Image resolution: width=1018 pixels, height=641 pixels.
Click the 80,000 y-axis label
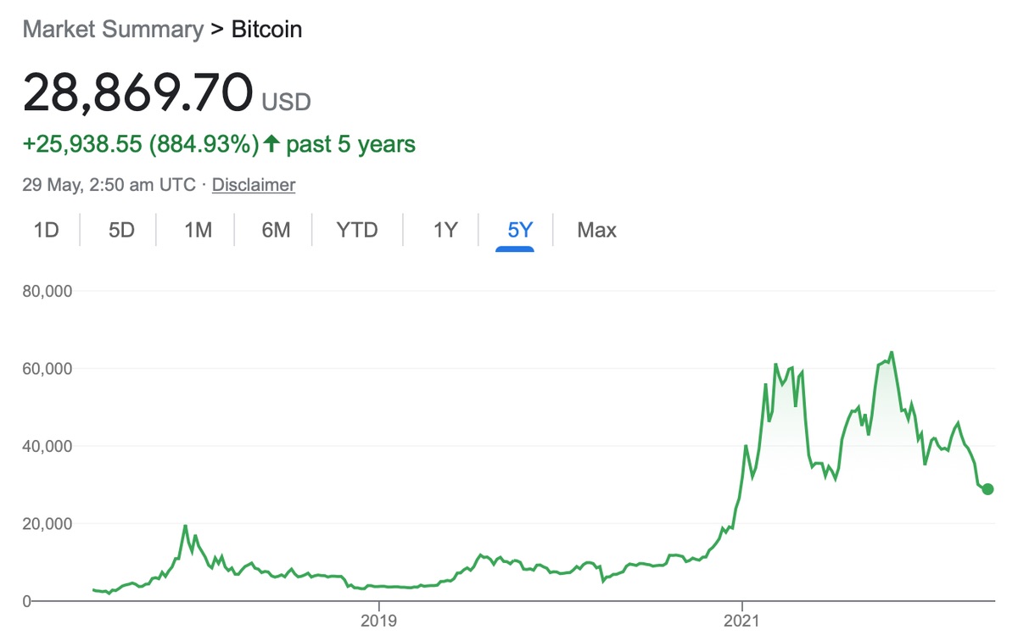click(49, 291)
